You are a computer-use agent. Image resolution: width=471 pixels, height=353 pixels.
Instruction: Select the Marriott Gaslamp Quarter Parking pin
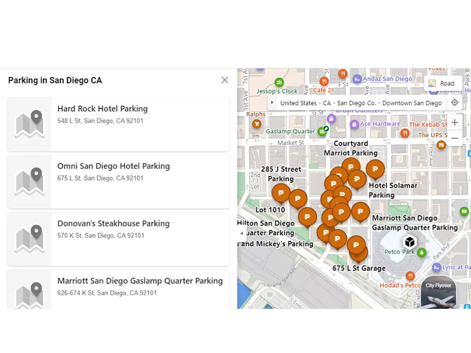pos(360,212)
